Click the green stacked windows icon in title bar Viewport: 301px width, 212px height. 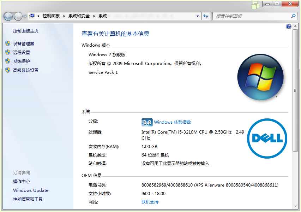click(255, 5)
